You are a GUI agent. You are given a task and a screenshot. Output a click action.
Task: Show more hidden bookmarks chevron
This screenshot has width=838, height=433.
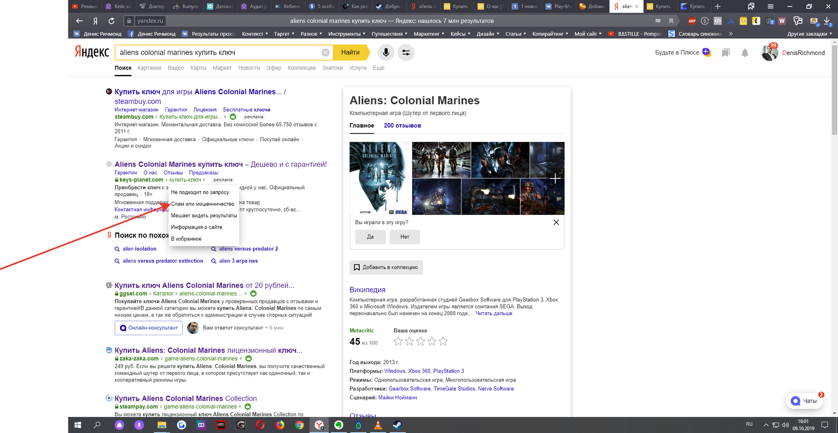click(731, 34)
